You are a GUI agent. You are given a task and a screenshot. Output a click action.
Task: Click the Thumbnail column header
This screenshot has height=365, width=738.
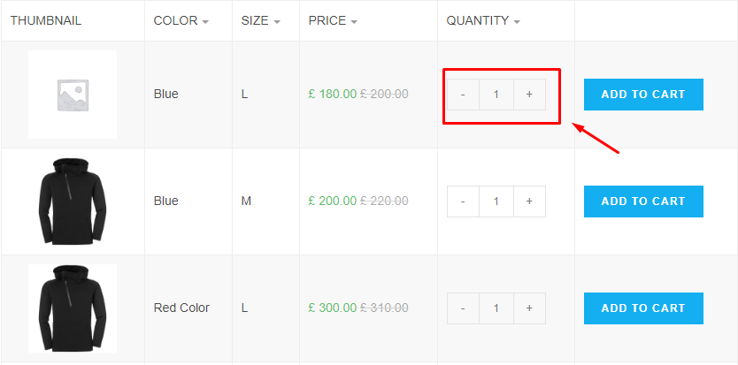(46, 20)
